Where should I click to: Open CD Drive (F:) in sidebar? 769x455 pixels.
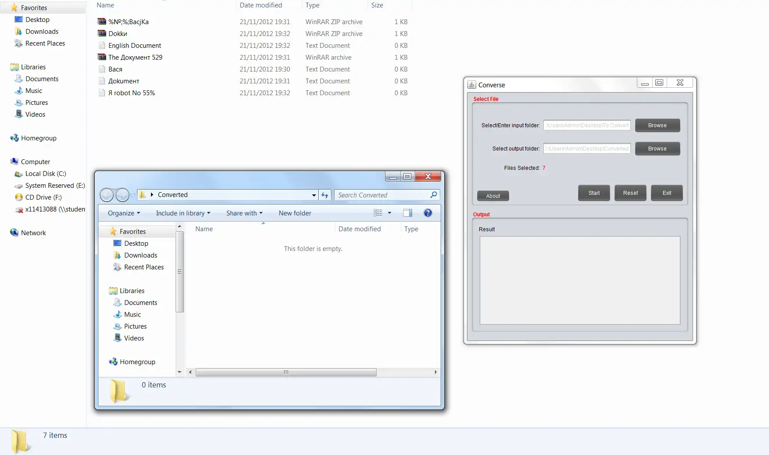click(x=43, y=197)
